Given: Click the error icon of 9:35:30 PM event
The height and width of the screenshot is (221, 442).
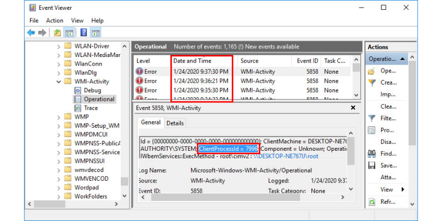Looking at the screenshot, I should click(x=139, y=90).
